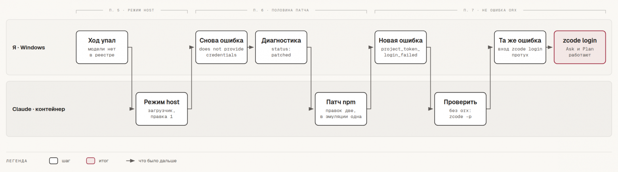This screenshot has height=172, width=618.
Task: Click the white "шаг" legend swatch
Action: (54, 161)
